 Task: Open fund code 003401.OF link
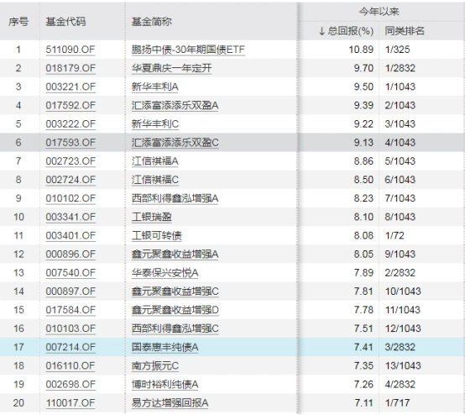71,236
